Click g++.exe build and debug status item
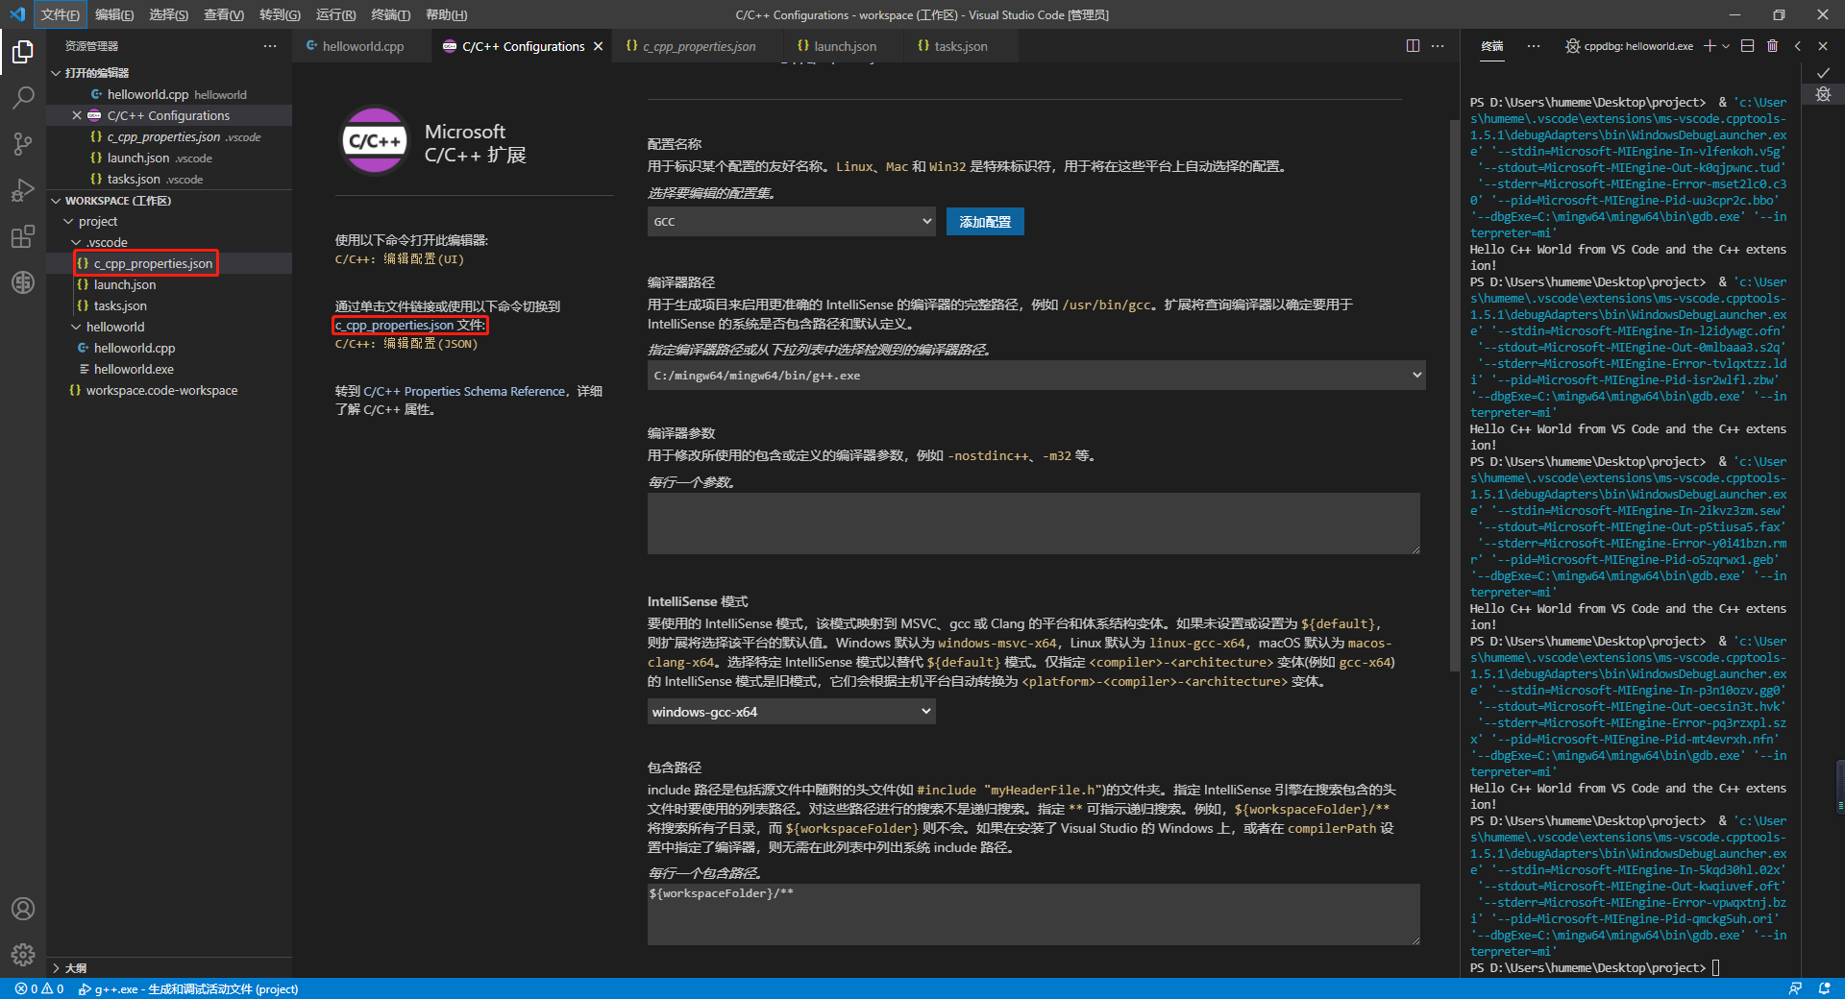Viewport: 1845px width, 999px height. click(x=187, y=988)
